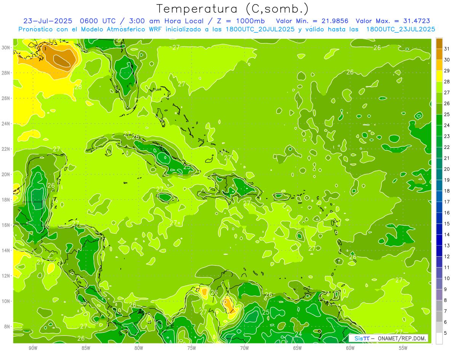This screenshot has height=353, width=457.
Task: Click the "22" value on the color scale
Action: pos(447,147)
